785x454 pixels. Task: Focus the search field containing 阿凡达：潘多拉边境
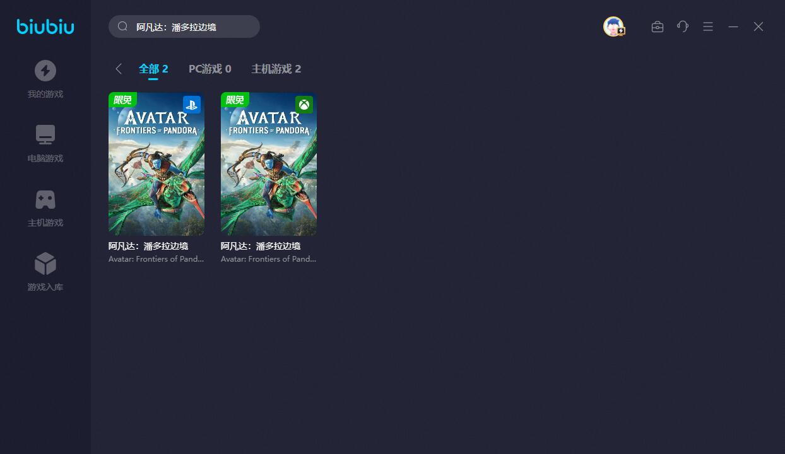(184, 26)
